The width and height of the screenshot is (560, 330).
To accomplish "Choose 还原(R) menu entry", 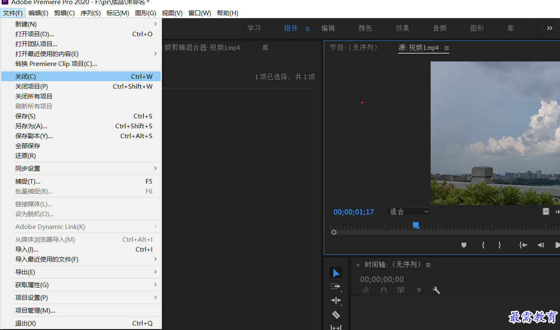I will (x=81, y=156).
